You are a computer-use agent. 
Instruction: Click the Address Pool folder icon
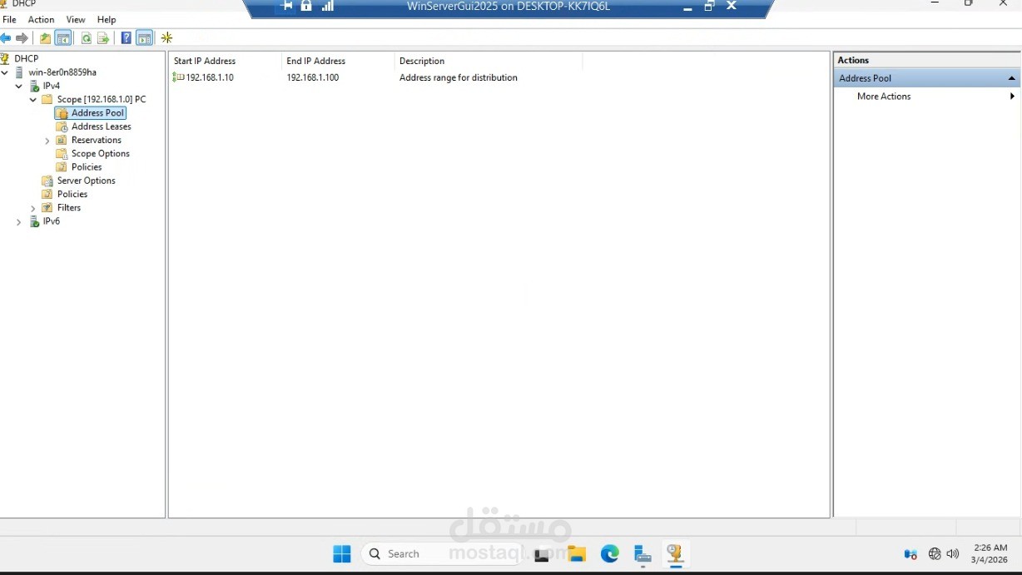(62, 113)
